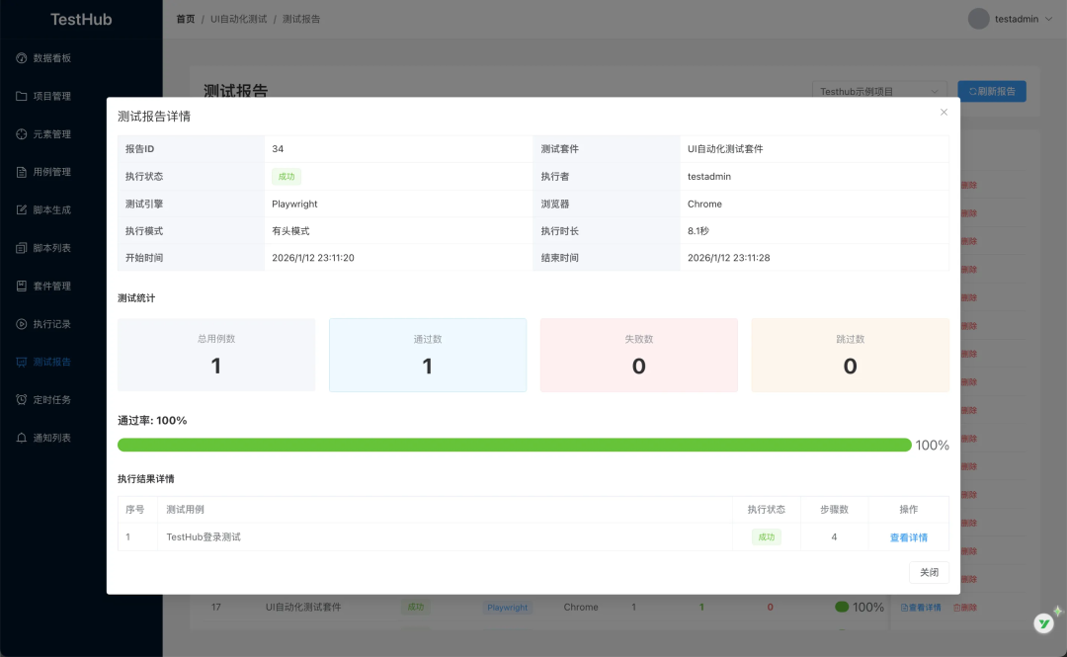Image resolution: width=1067 pixels, height=657 pixels.
Task: Open the 数据看板 menu item
Action: 81,58
